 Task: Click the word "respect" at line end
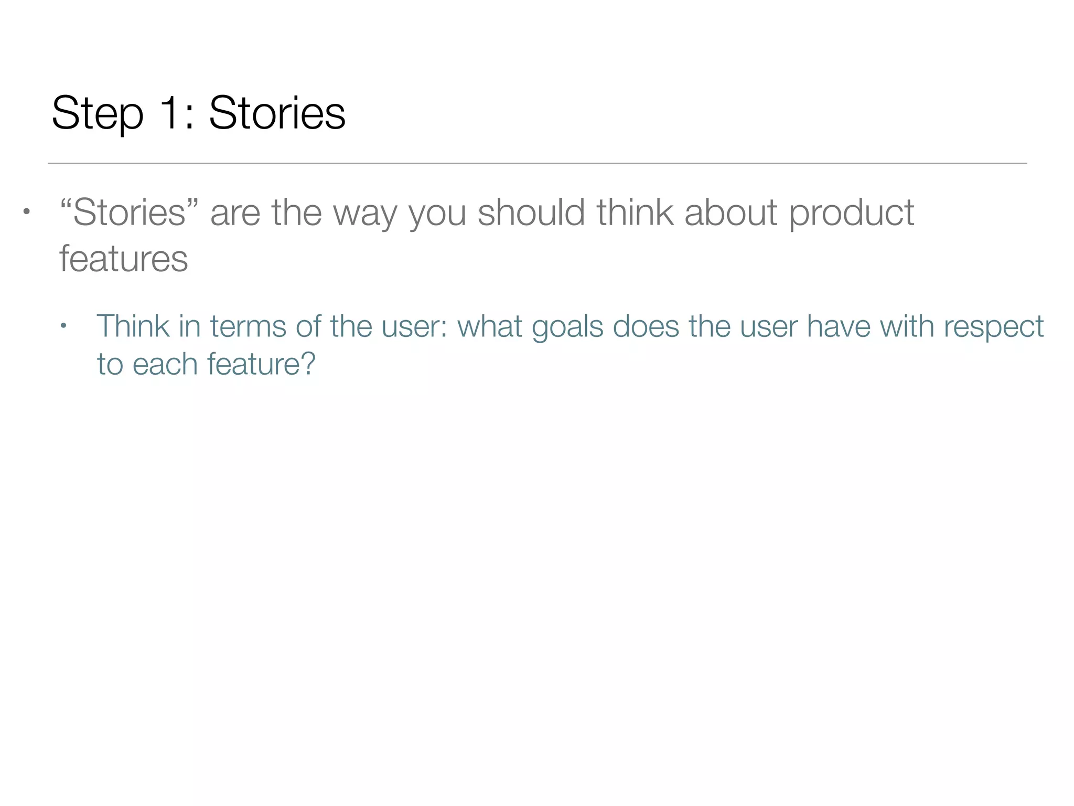(993, 327)
